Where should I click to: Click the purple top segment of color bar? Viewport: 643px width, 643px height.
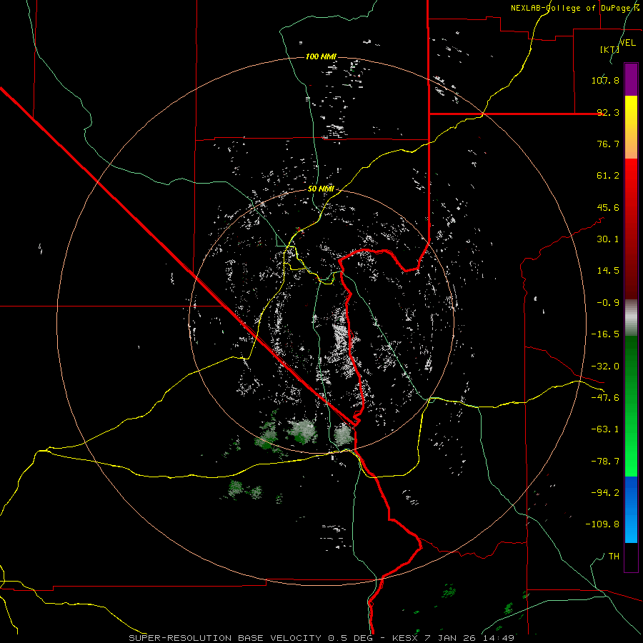click(631, 79)
